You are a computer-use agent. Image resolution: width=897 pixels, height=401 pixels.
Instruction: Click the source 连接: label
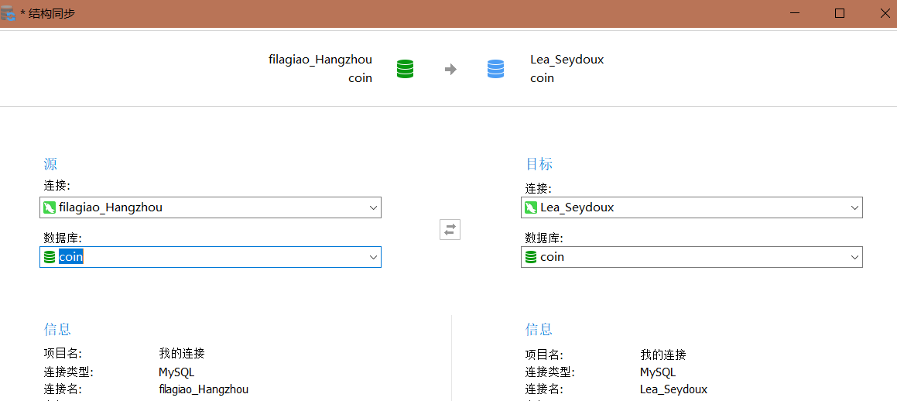(56, 185)
